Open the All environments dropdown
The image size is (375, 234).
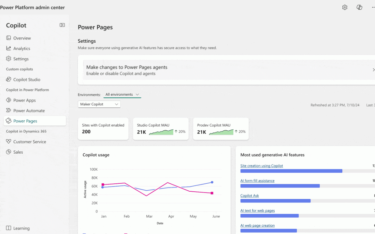[x=122, y=94]
